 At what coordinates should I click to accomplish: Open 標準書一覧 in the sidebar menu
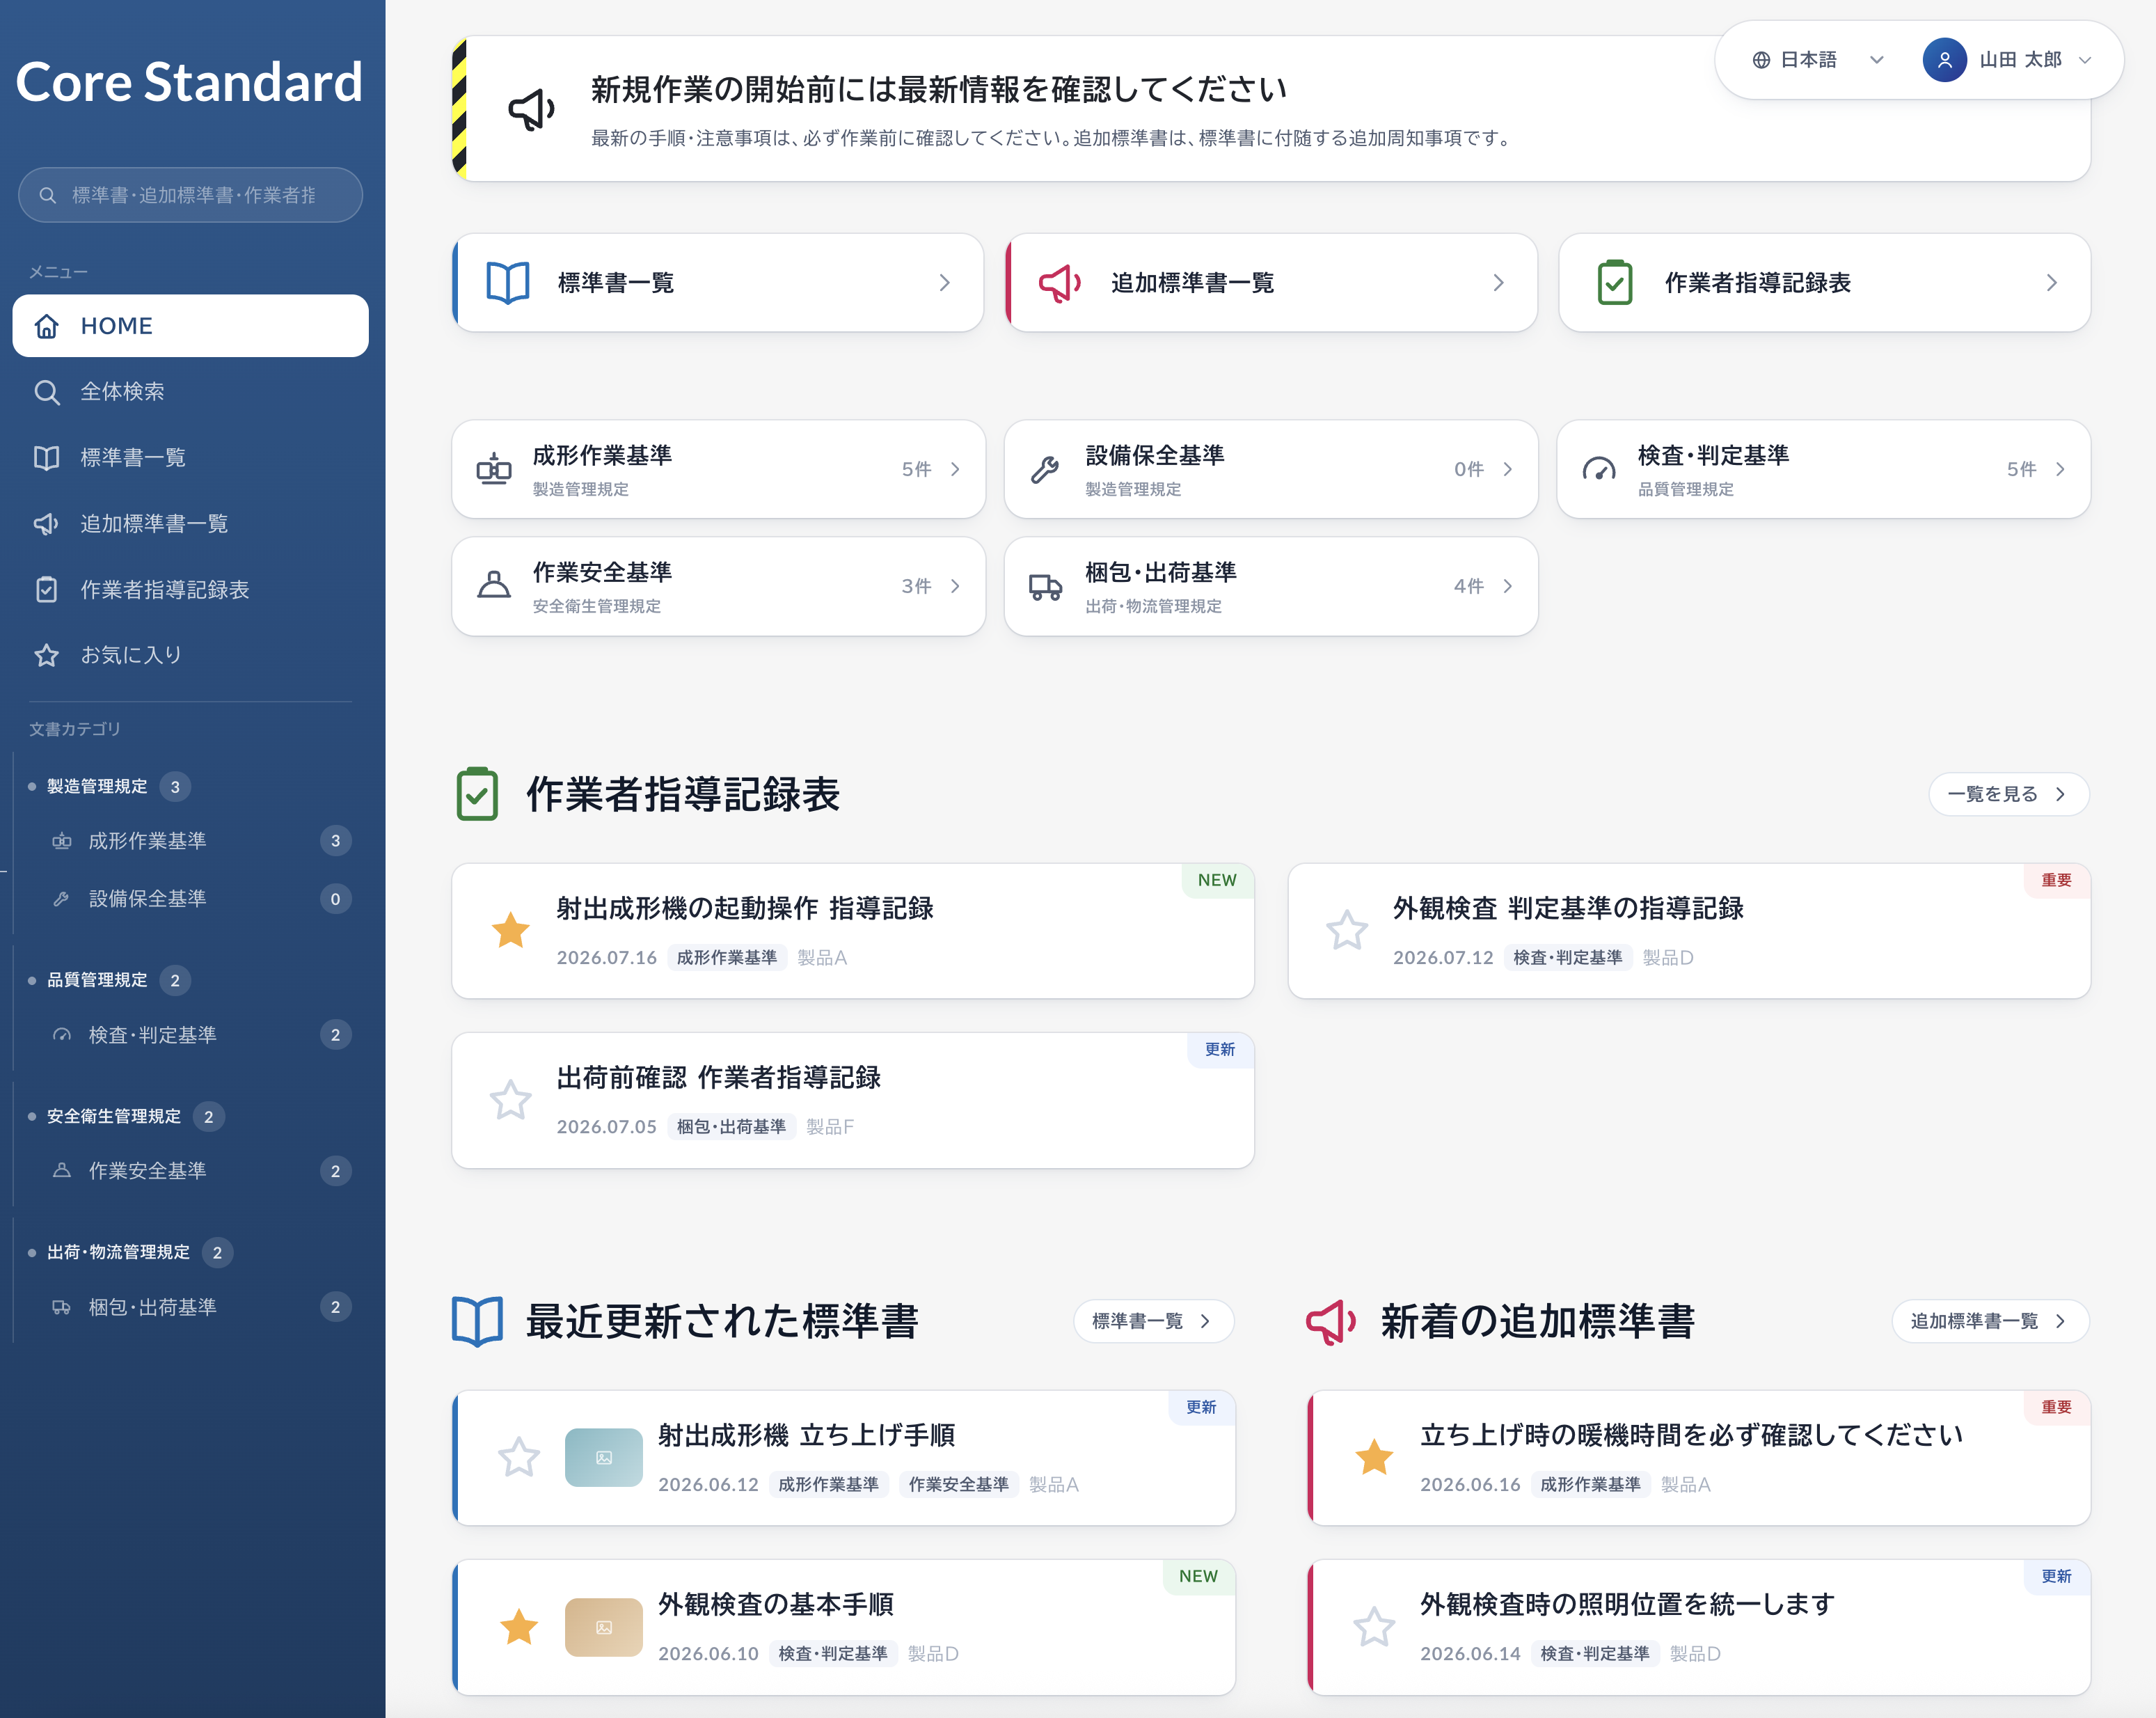190,458
